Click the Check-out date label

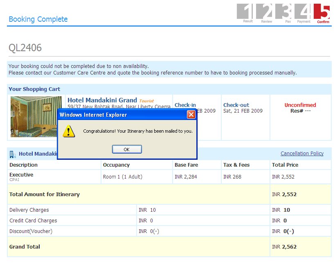click(x=236, y=105)
